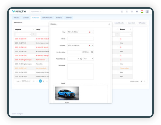Select page 1 in pagination
This screenshot has width=161, height=125.
pyautogui.click(x=40, y=81)
